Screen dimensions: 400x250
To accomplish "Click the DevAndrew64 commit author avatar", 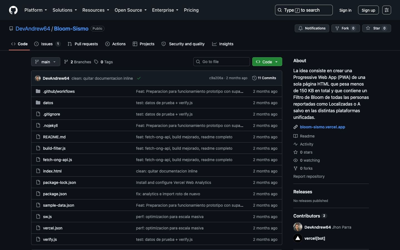I will [x=38, y=78].
